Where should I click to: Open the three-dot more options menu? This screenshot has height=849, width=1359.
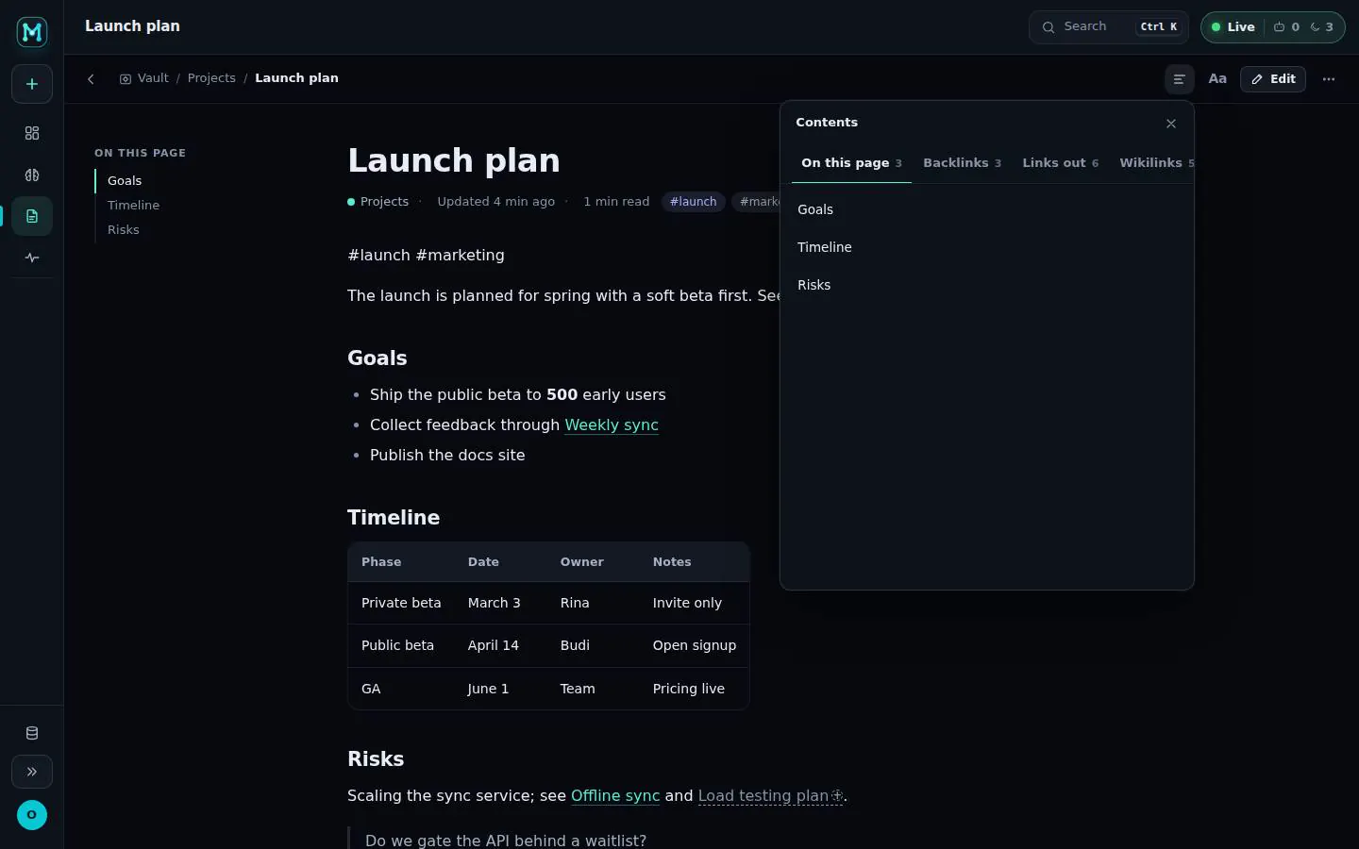pyautogui.click(x=1329, y=79)
